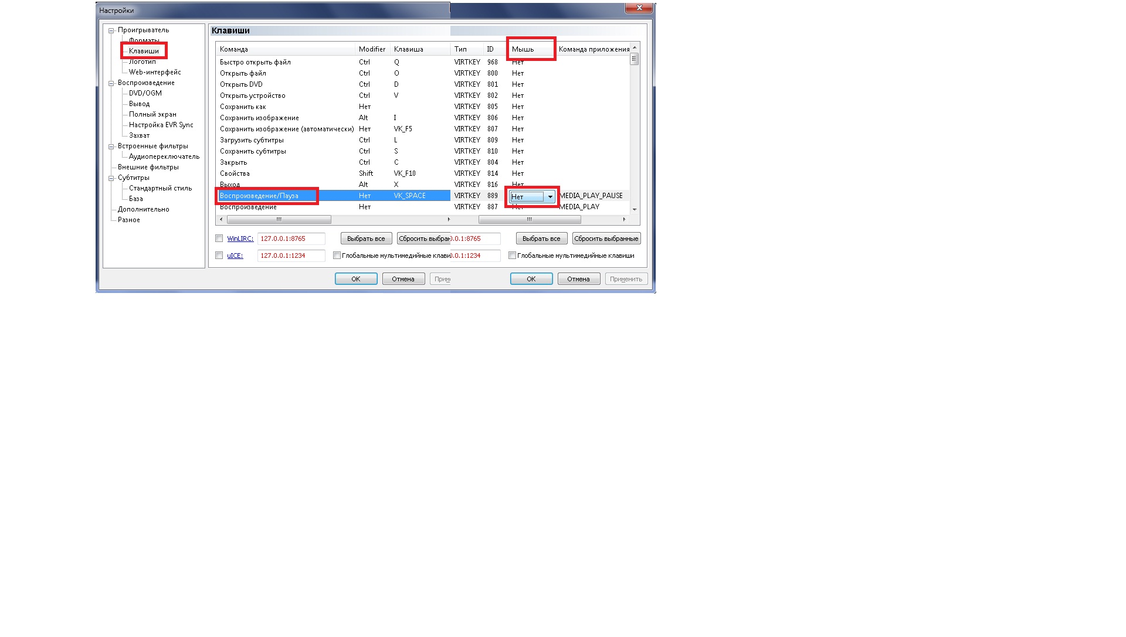The image size is (1126, 637).
Task: Select Захват in the settings tree
Action: [x=140, y=135]
